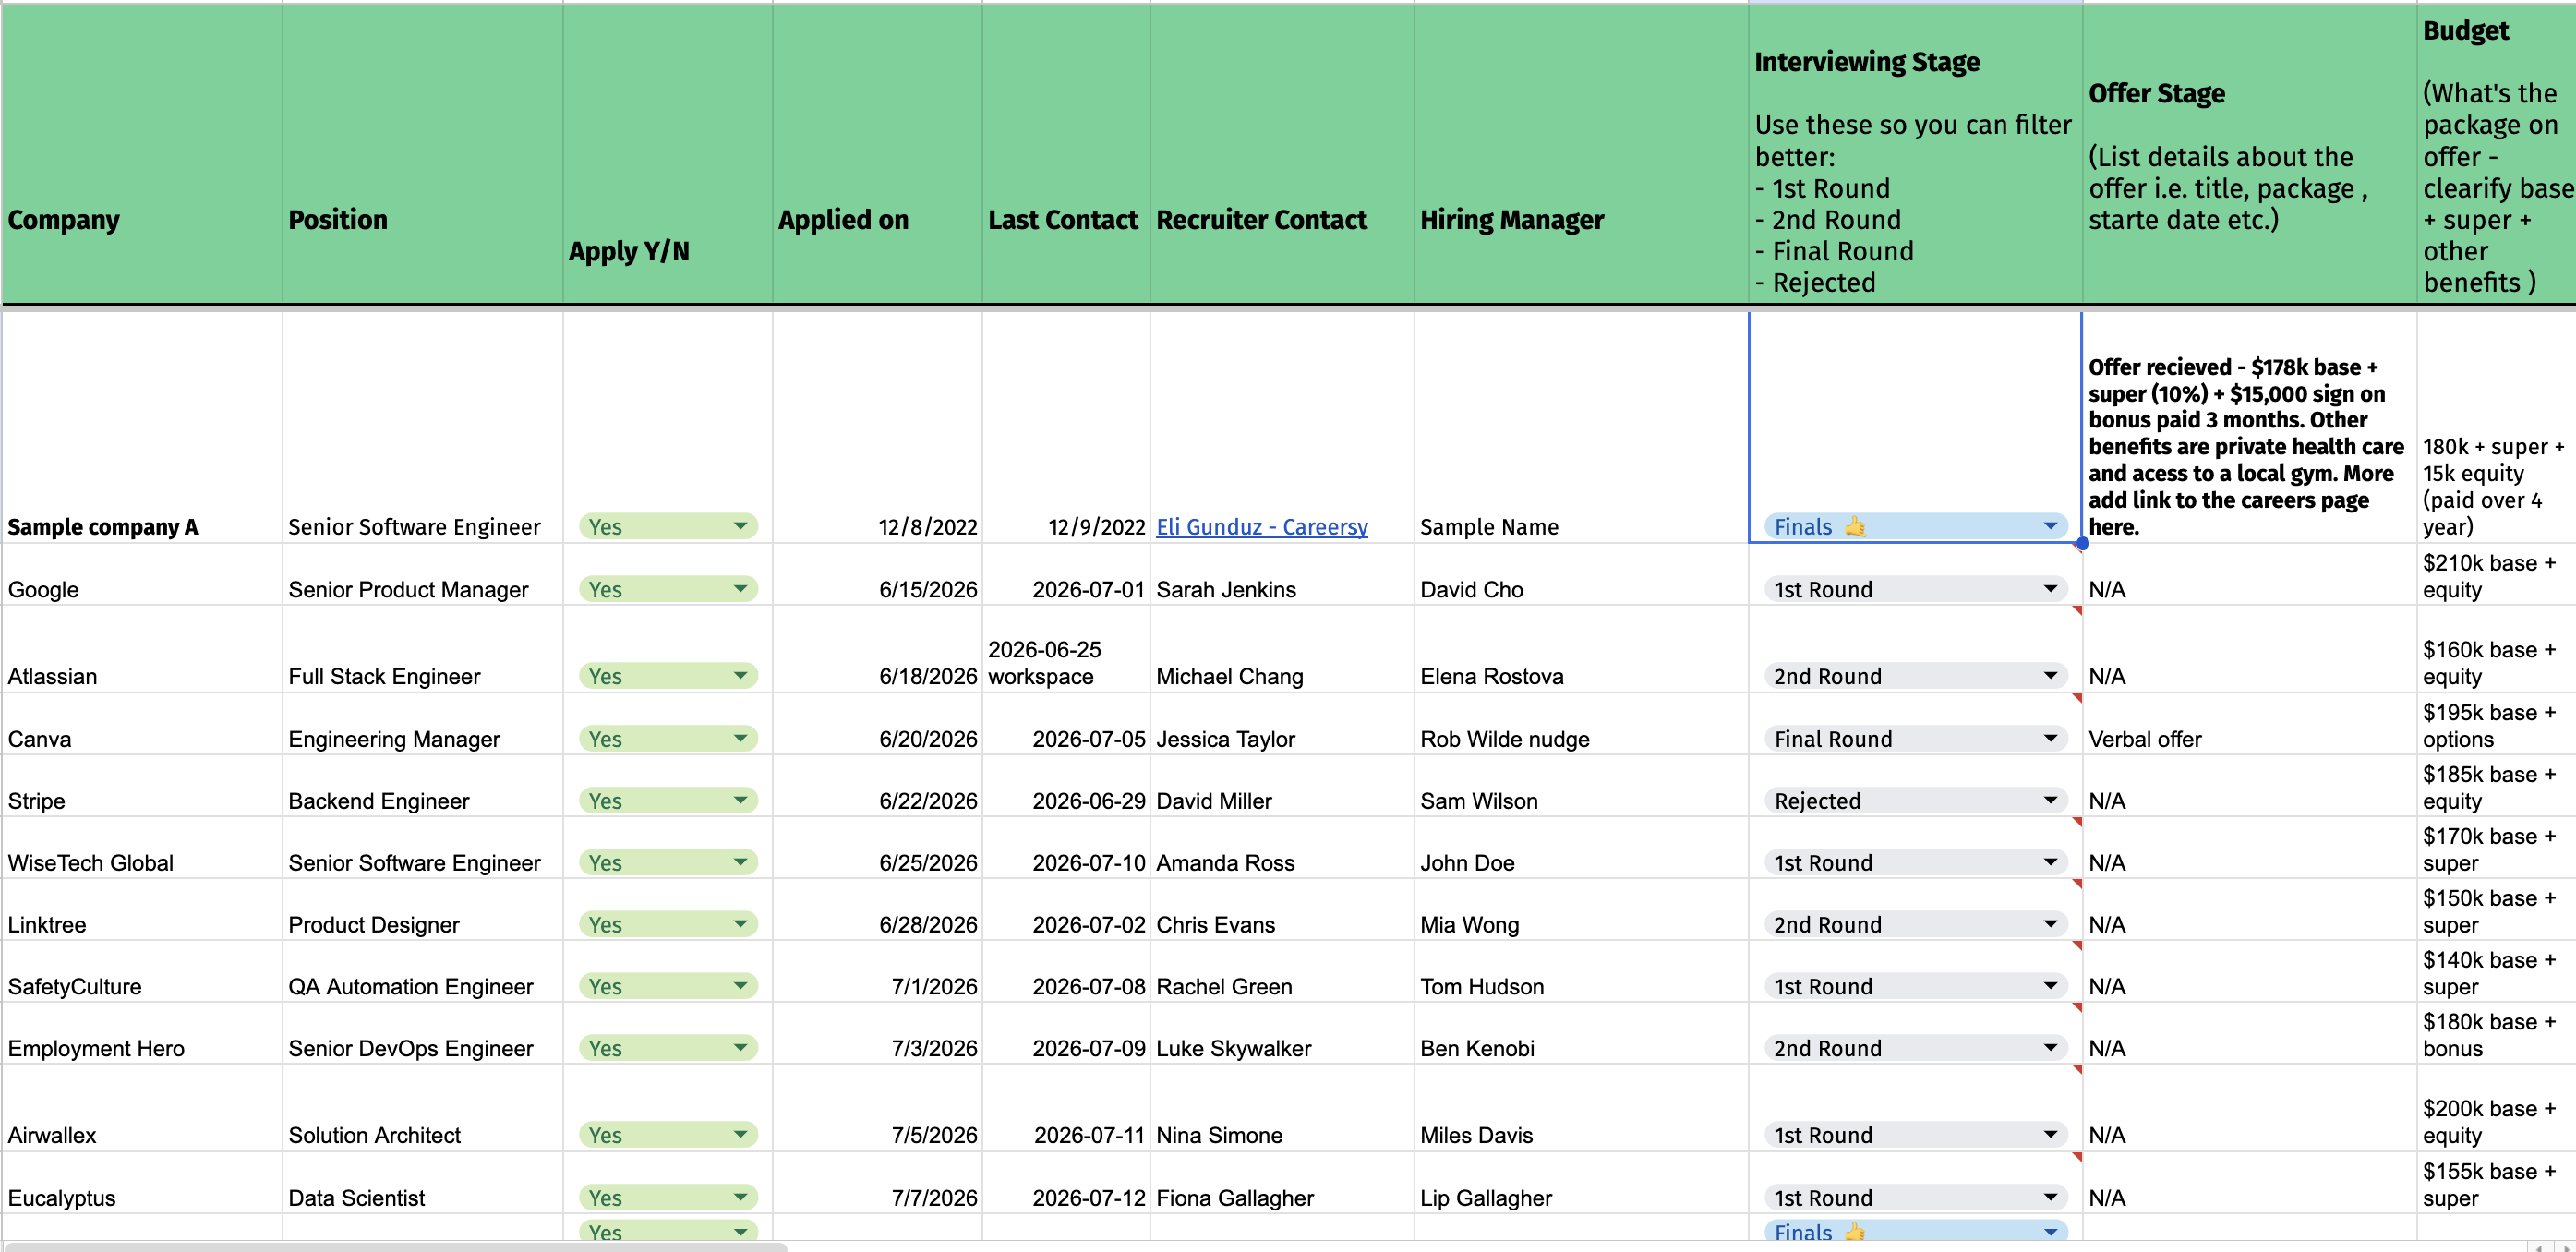The height and width of the screenshot is (1252, 2576).
Task: Open Rejected stage dropdown for Stripe
Action: coord(1915,801)
